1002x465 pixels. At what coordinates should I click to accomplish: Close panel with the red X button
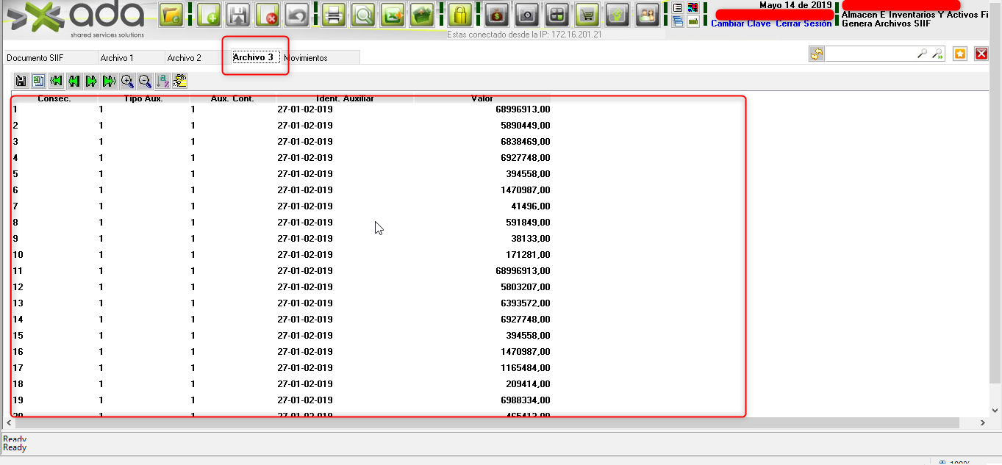(981, 54)
